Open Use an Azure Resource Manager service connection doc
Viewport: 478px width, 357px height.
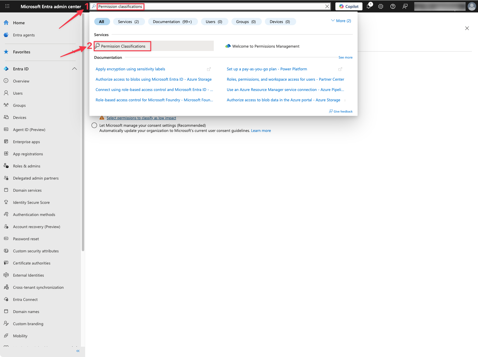click(x=286, y=90)
